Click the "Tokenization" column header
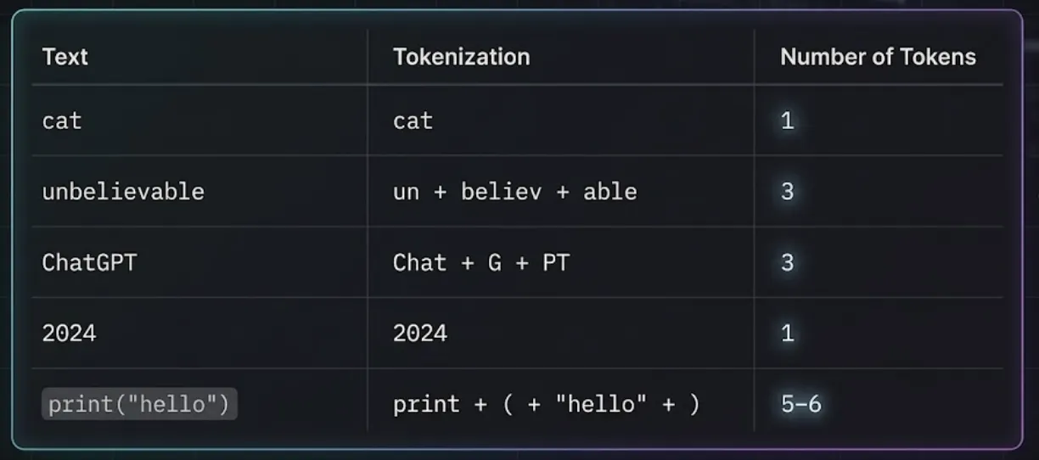This screenshot has height=460, width=1039. 461,57
